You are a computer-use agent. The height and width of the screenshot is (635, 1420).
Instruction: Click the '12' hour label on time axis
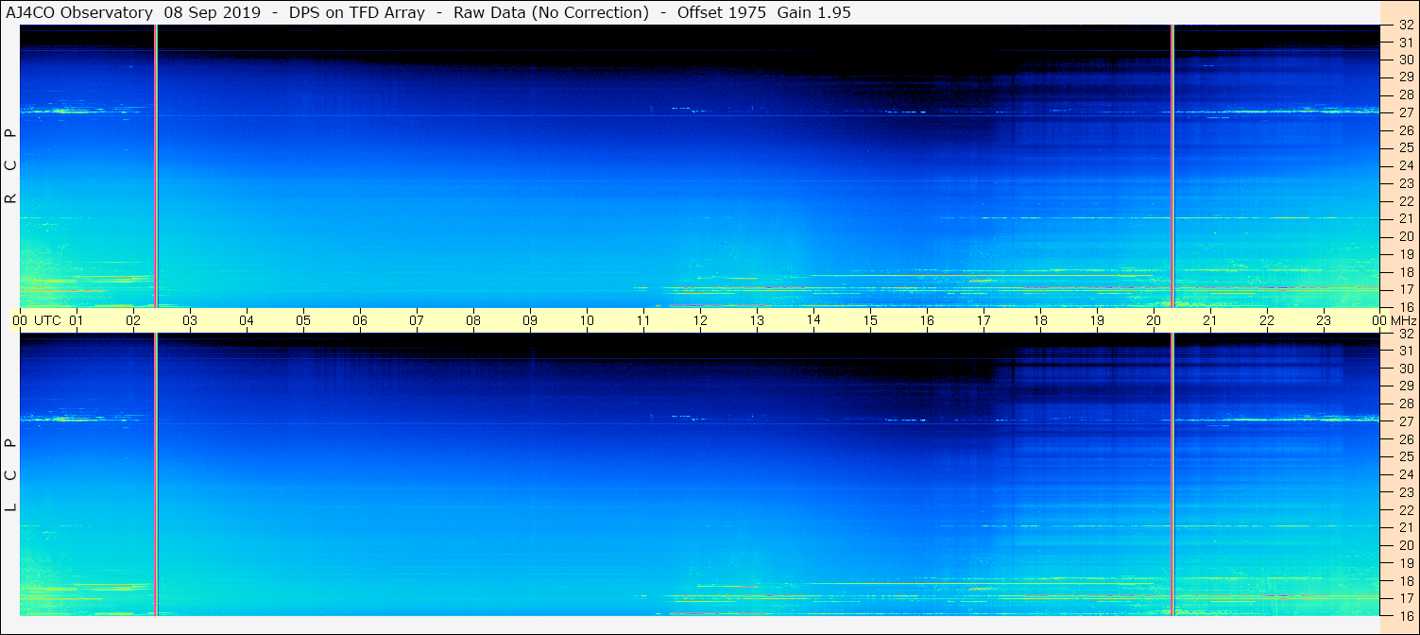point(700,320)
